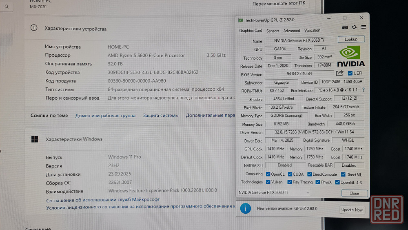
Task: Click the BIOS export share icon
Action: pyautogui.click(x=339, y=74)
